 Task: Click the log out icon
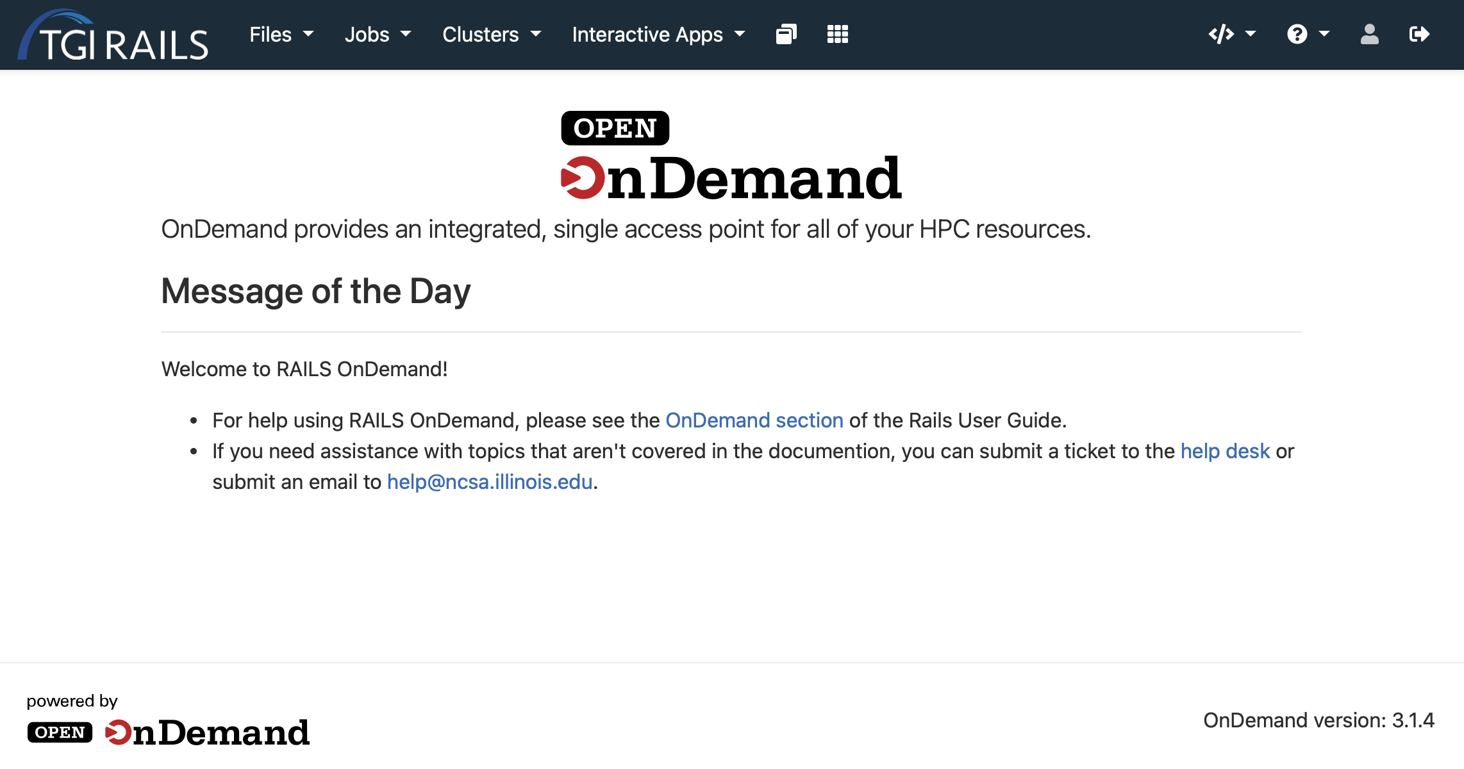[x=1419, y=35]
